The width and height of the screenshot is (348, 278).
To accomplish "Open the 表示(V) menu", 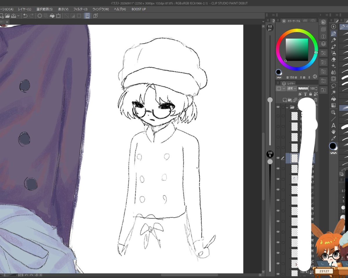I will point(63,9).
